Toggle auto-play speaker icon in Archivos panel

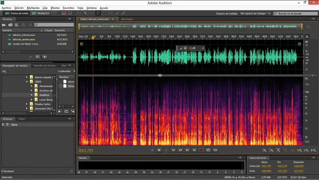(45, 57)
